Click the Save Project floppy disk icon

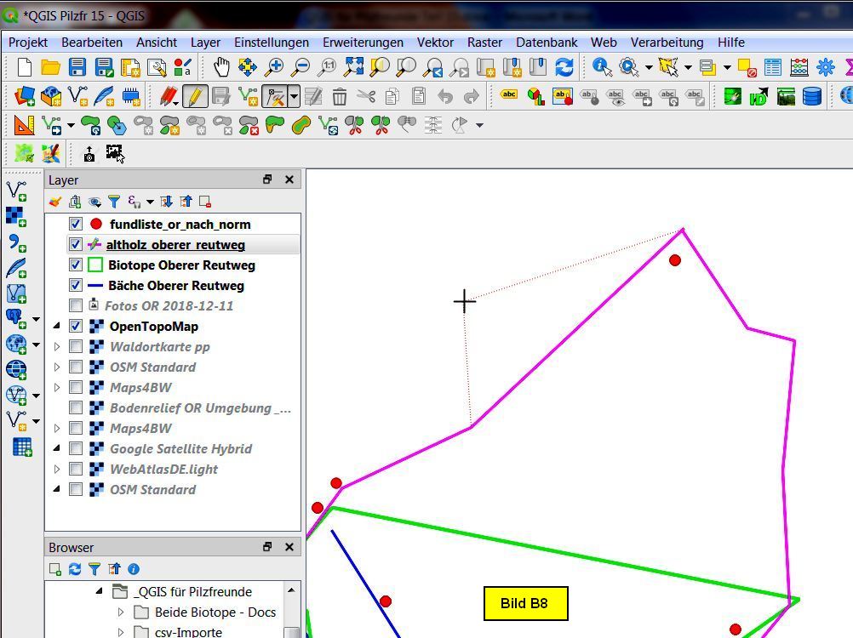(77, 68)
